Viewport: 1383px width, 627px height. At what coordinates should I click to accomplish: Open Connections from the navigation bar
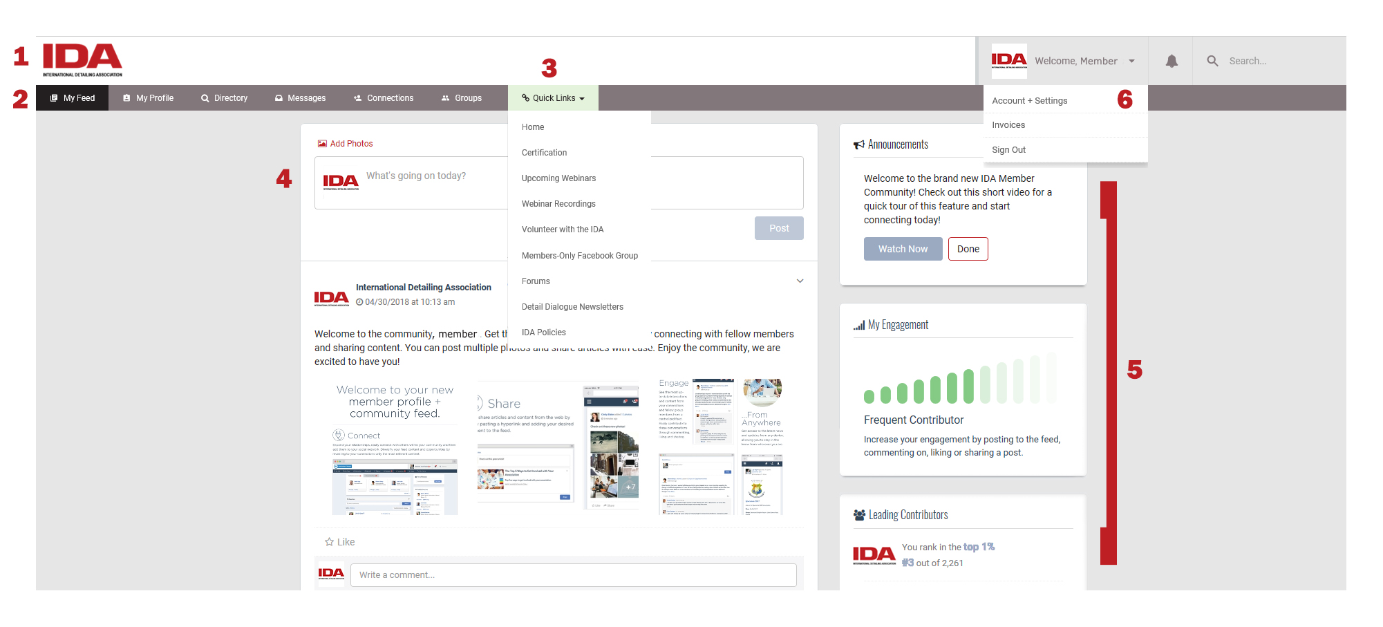[x=383, y=98]
